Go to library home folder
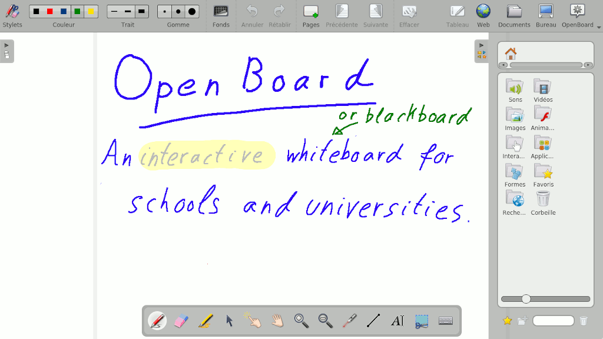The image size is (603, 339). [x=511, y=53]
